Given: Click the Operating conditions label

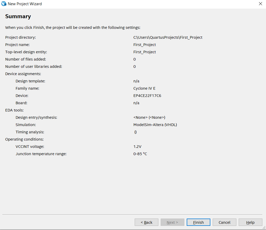Looking at the screenshot, I should pyautogui.click(x=24, y=139).
